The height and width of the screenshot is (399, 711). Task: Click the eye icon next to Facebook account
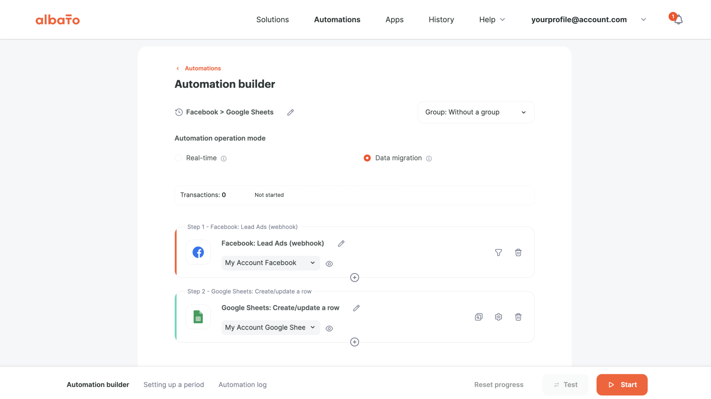click(329, 264)
